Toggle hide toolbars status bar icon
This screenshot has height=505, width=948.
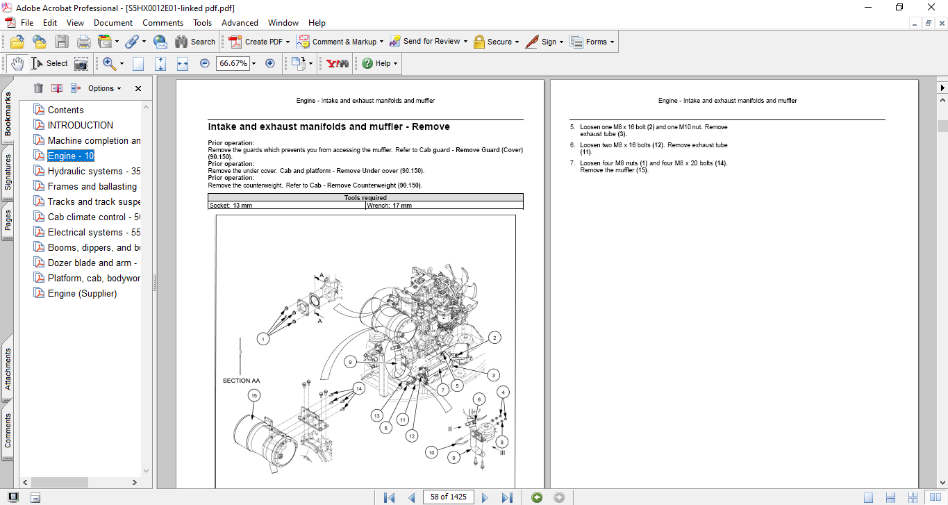click(x=35, y=497)
